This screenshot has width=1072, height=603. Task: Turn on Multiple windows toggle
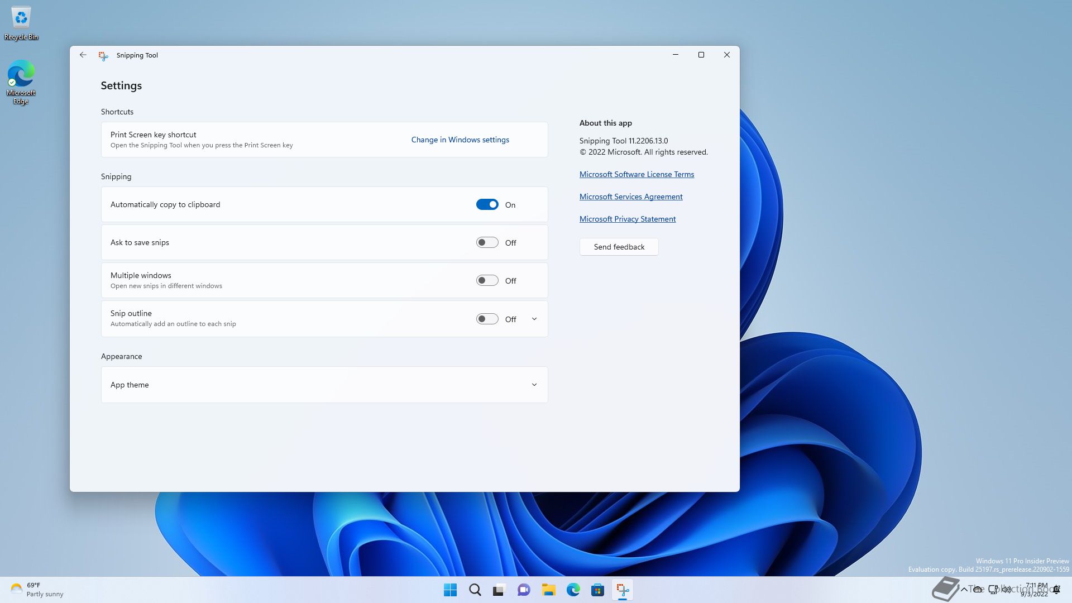[487, 280]
